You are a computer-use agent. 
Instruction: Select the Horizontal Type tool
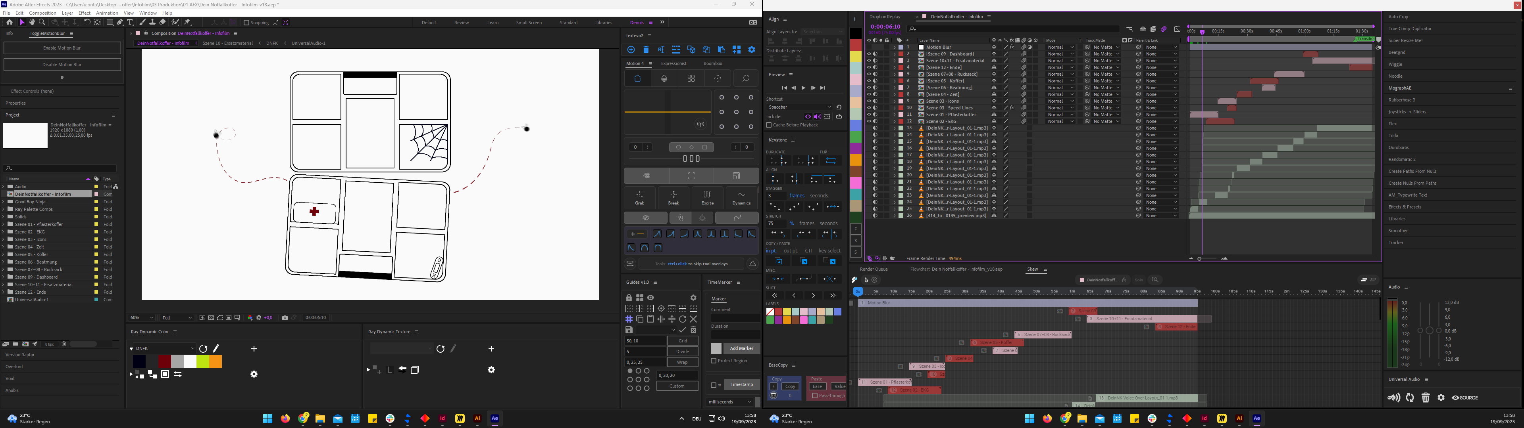click(x=129, y=23)
